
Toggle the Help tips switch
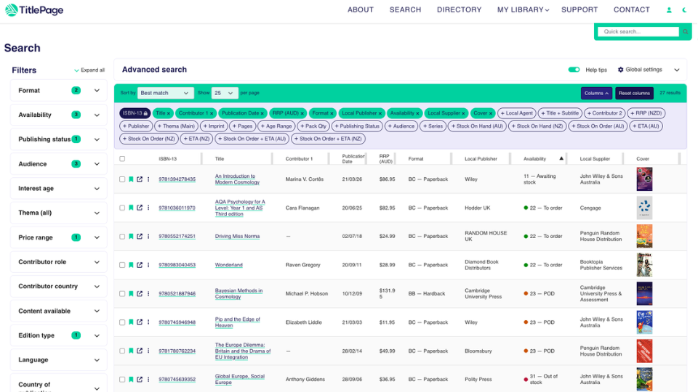[x=574, y=70]
